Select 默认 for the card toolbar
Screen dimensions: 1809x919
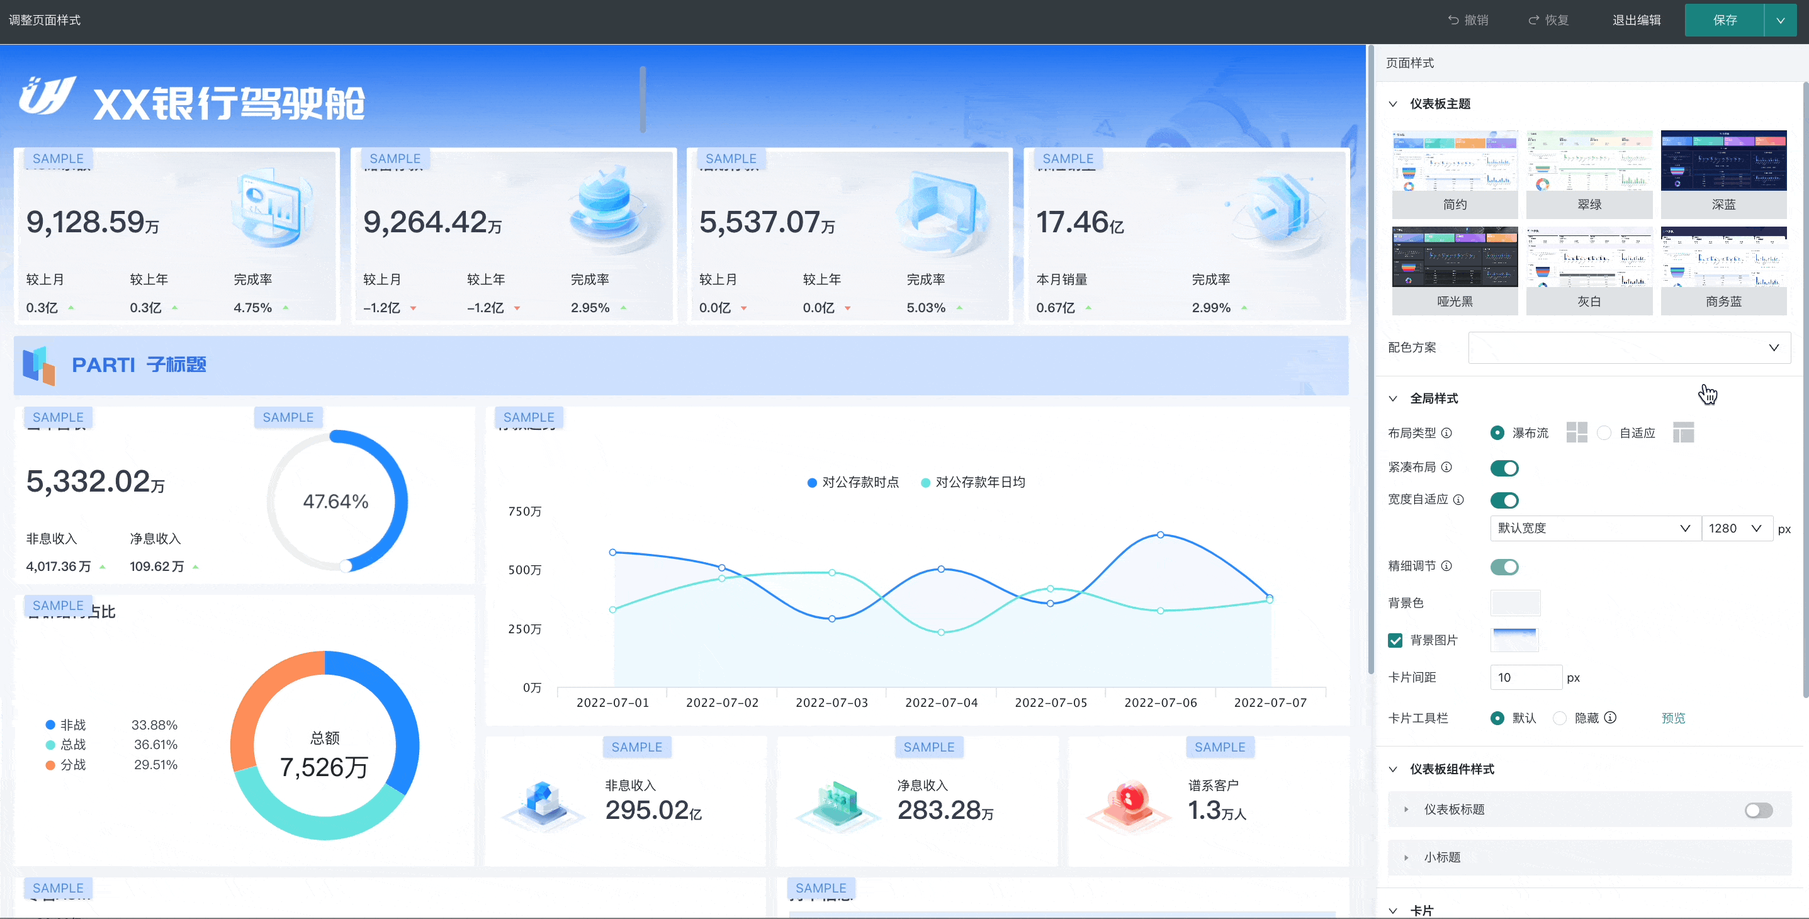pyautogui.click(x=1497, y=718)
